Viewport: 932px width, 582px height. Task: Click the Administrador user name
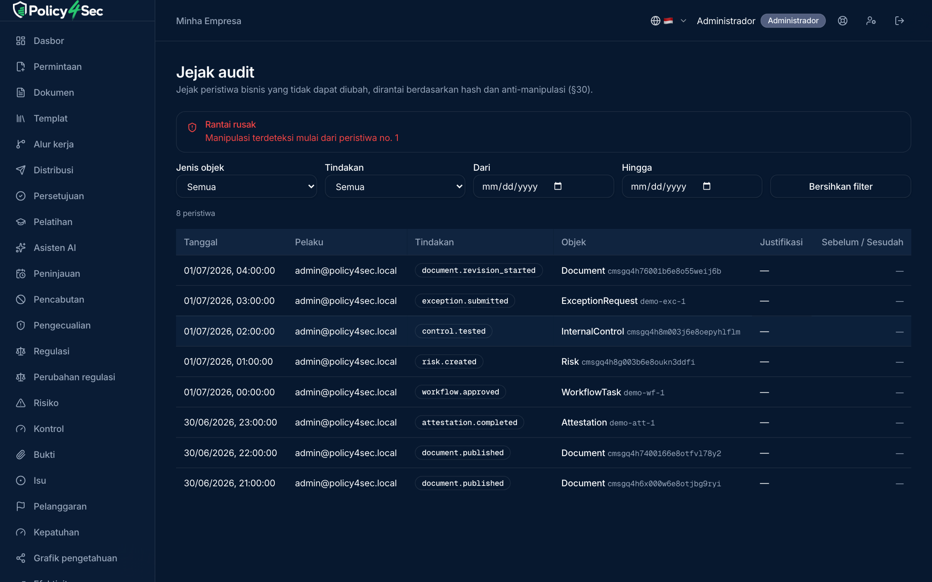[726, 21]
